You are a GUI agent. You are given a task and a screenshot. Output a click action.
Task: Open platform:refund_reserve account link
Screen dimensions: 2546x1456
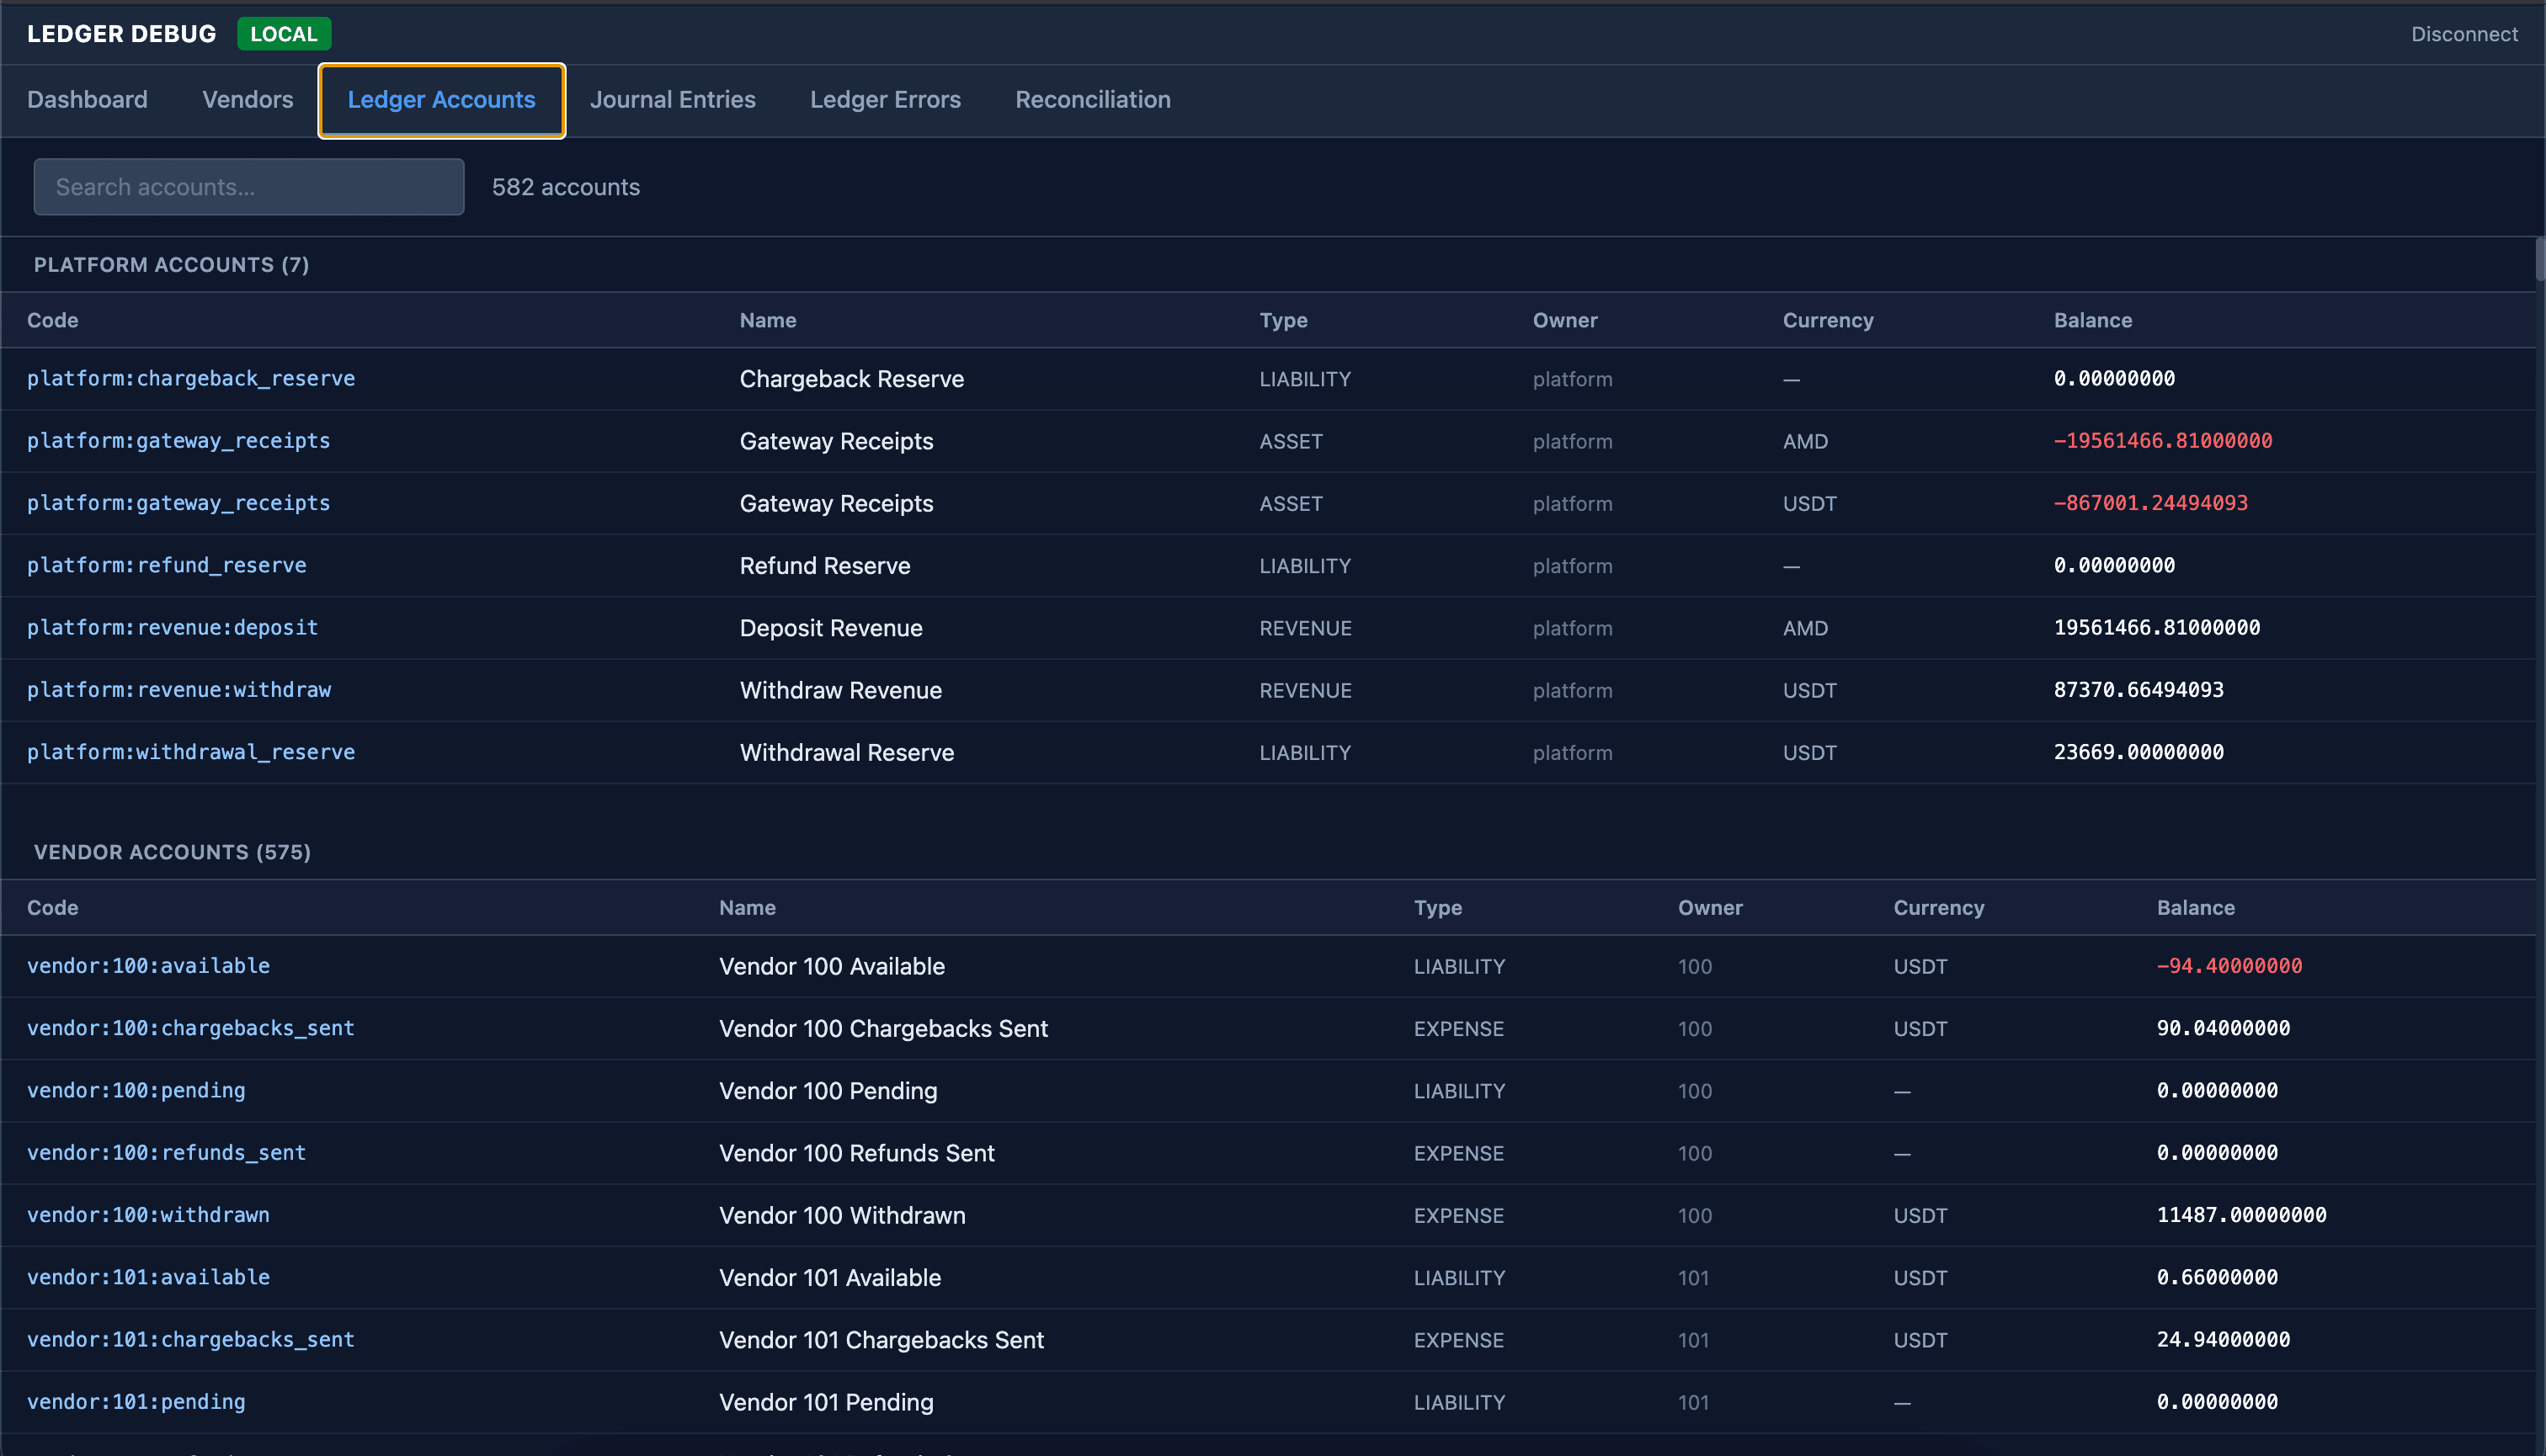click(167, 565)
